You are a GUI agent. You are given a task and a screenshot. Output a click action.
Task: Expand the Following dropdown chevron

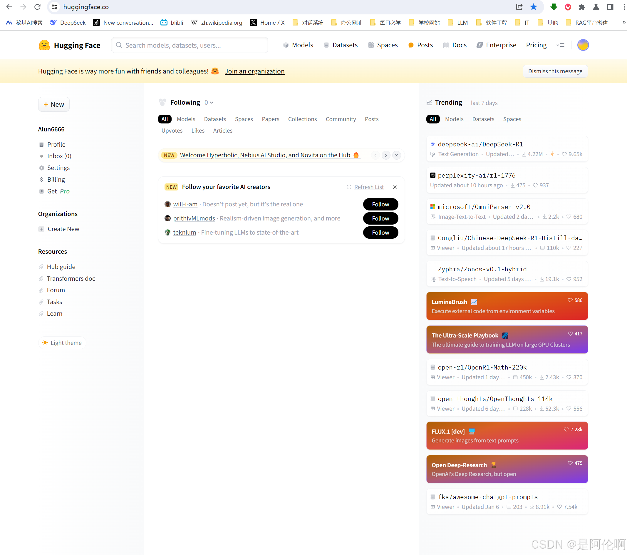pyautogui.click(x=212, y=103)
